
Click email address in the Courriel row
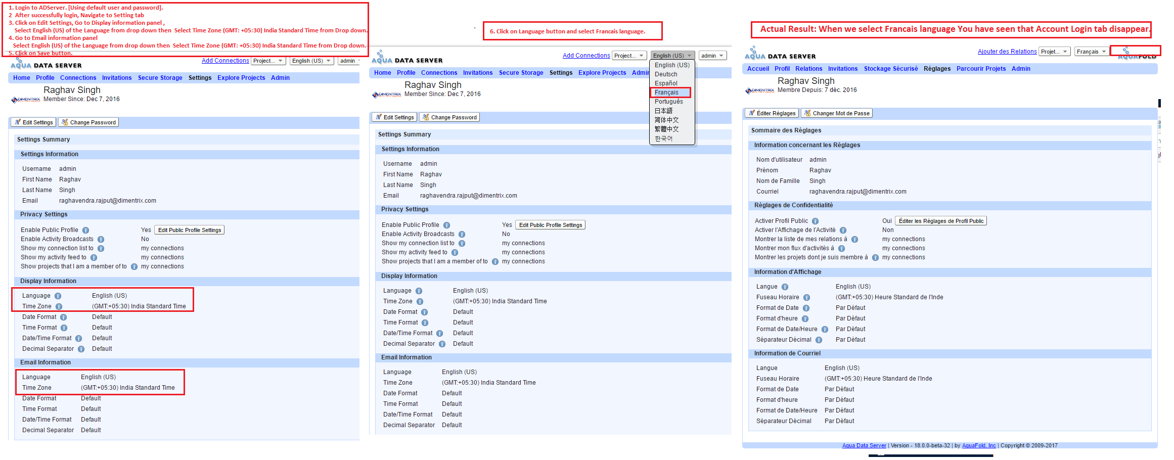pos(857,192)
